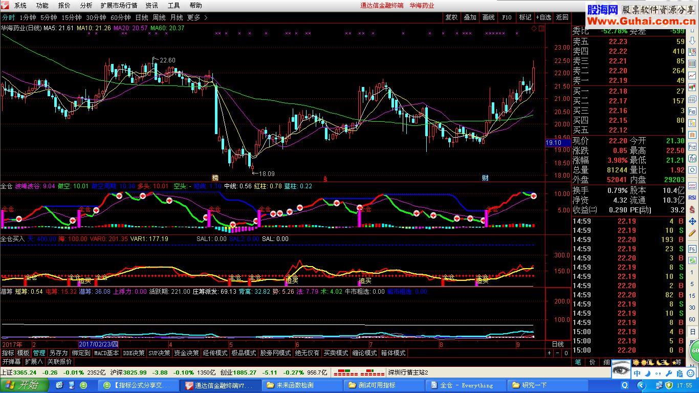This screenshot has width=699, height=393.
Task: Expand hidden tray icons arrow
Action: tap(641, 386)
